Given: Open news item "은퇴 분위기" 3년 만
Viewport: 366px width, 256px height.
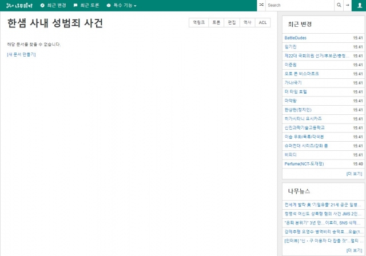Looking at the screenshot, I should point(323,223).
